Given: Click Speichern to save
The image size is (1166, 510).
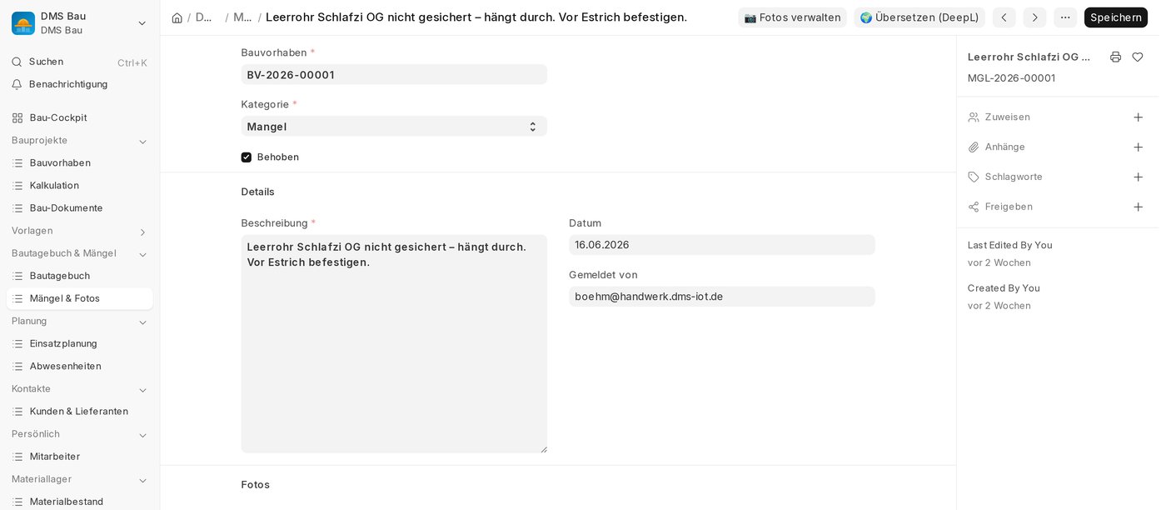Looking at the screenshot, I should (1116, 17).
